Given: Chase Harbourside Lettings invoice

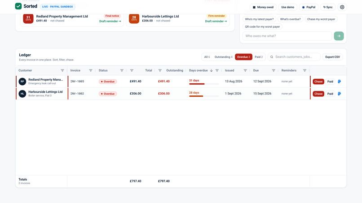Looking at the screenshot, I should pyautogui.click(x=318, y=94).
